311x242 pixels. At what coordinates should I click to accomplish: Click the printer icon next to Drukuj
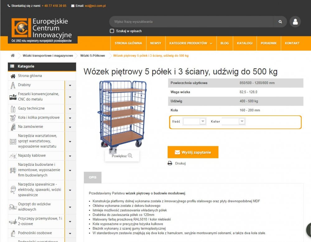(x=170, y=163)
